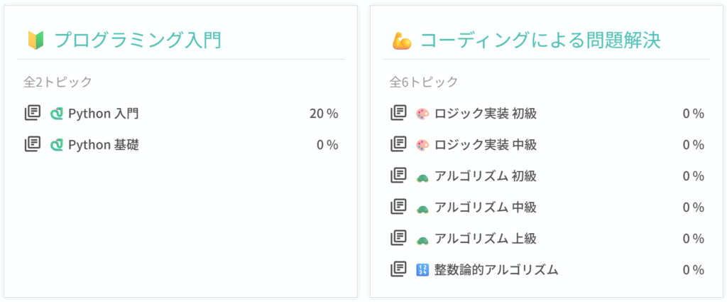Click the palette icon for ロジック実装 初級
The image size is (727, 302).
pos(422,114)
